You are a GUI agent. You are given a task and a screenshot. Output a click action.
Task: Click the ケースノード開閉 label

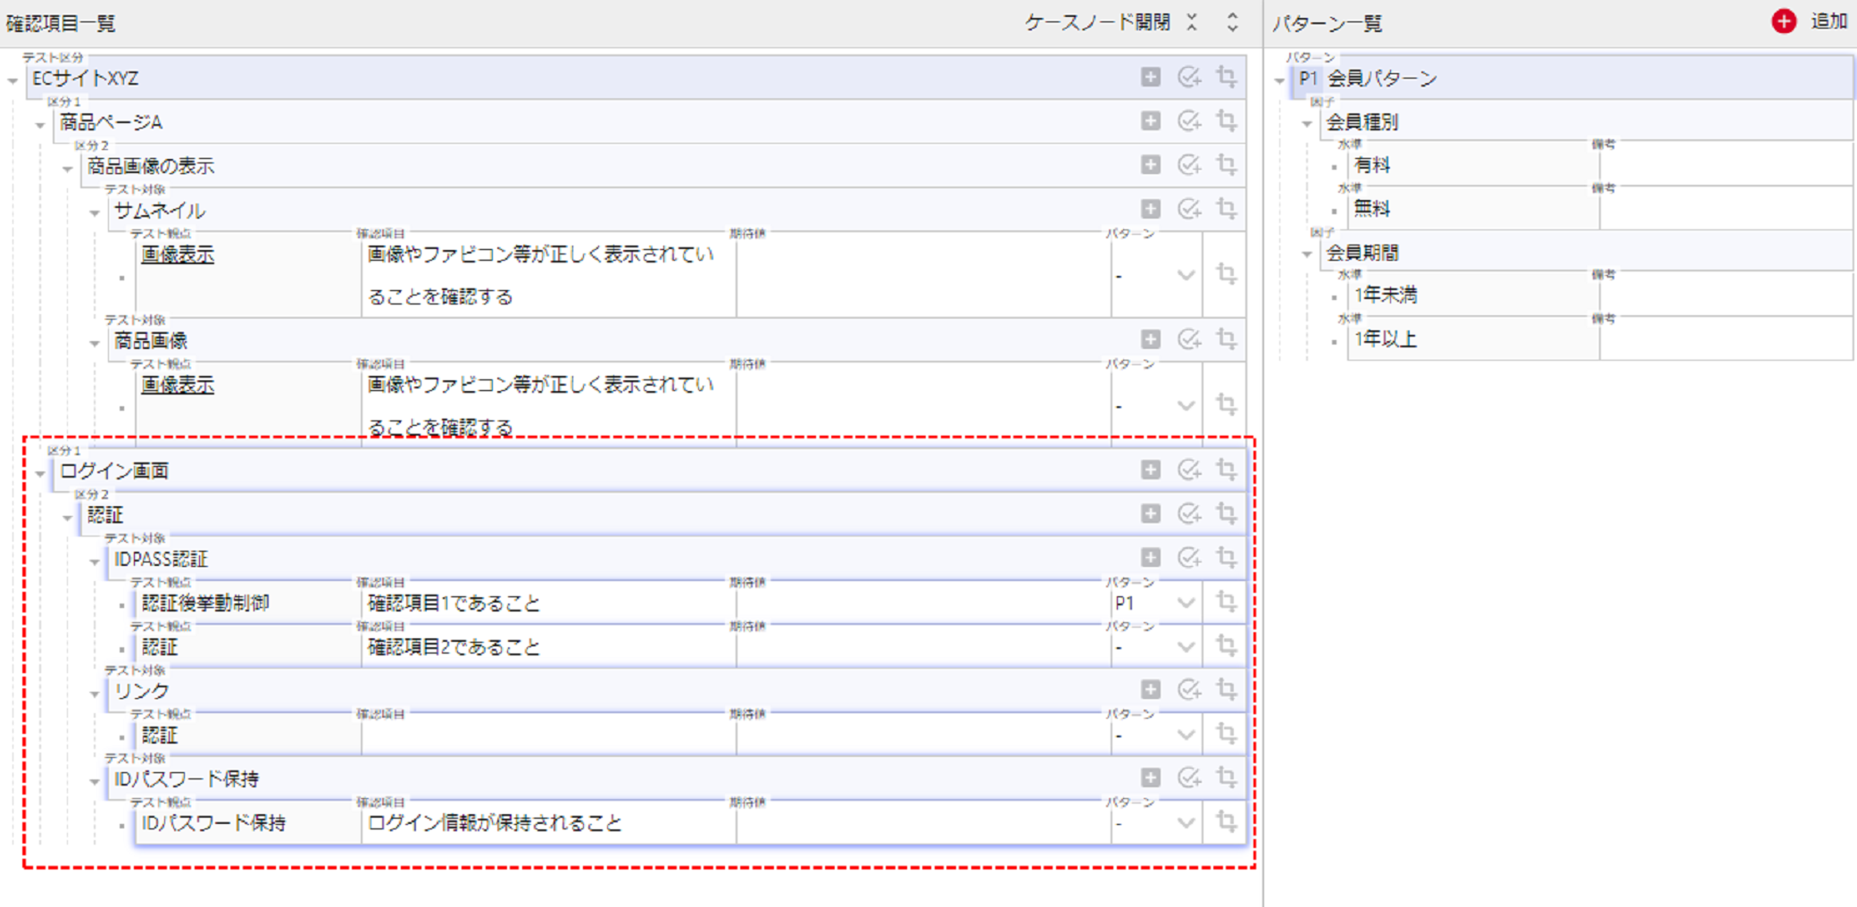[1097, 22]
